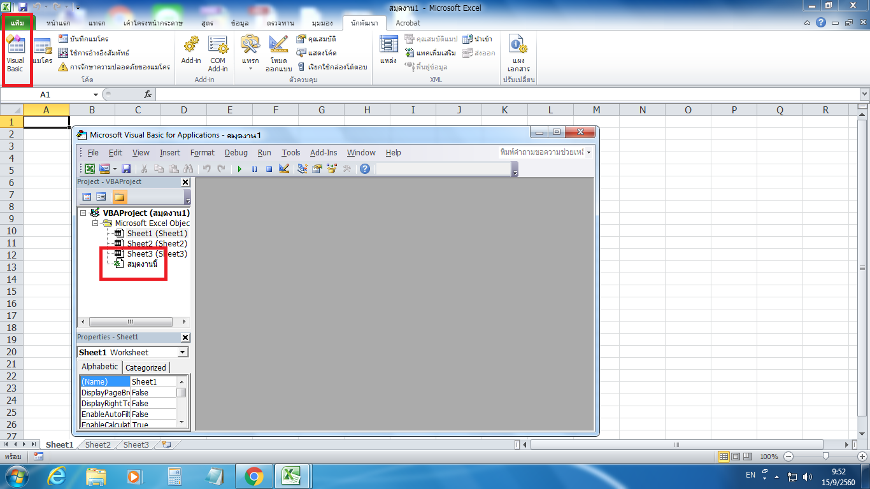870x489 pixels.
Task: Click View Object icon in Project pane
Action: (101, 197)
